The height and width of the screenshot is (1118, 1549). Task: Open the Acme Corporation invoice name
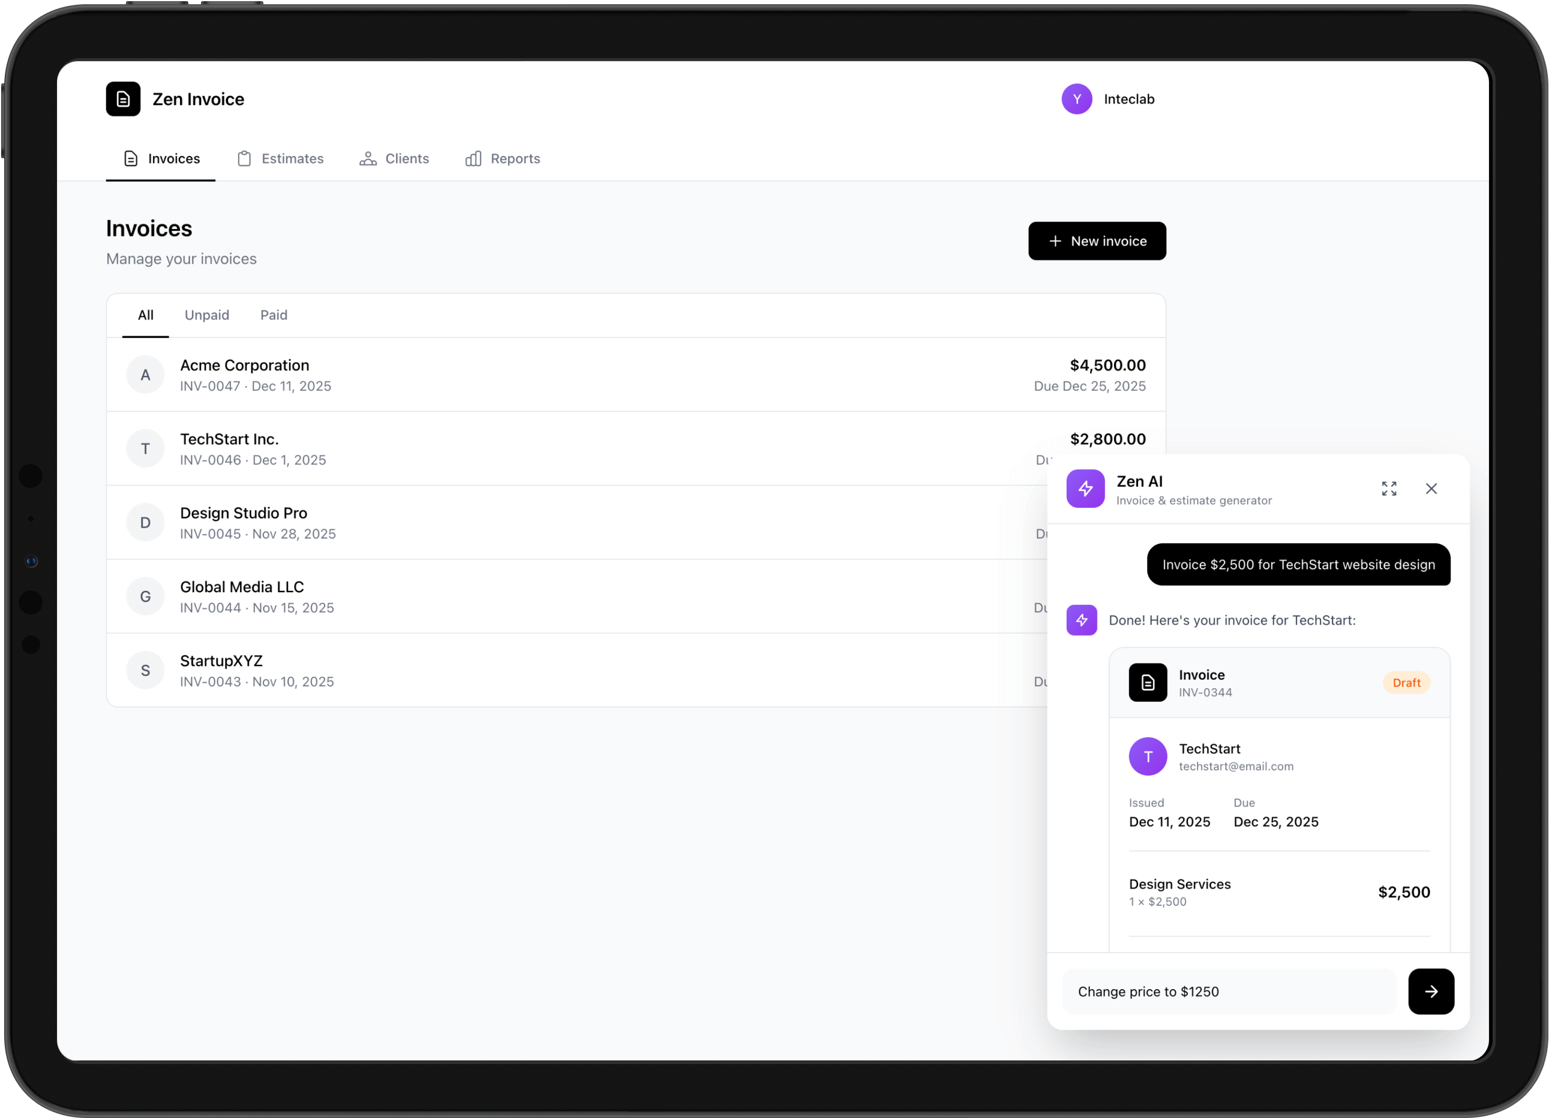(x=245, y=365)
